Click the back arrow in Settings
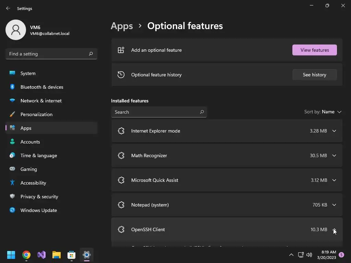351x263 pixels. [x=8, y=8]
